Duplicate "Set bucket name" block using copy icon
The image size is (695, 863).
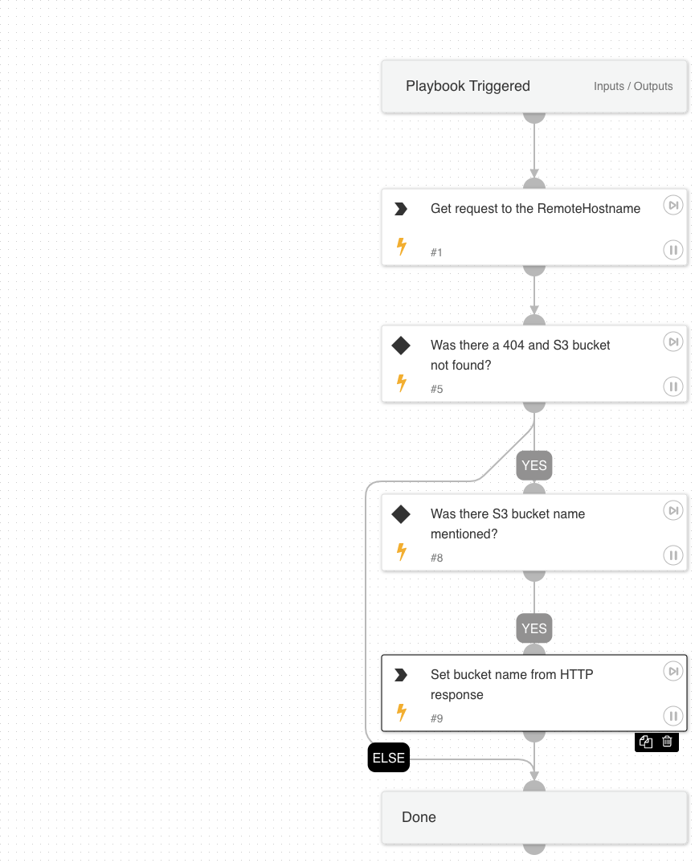pos(645,742)
